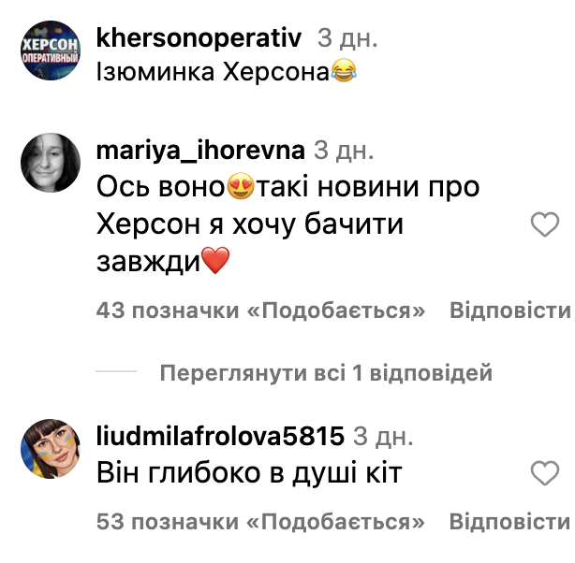The image size is (575, 563).
Task: Expand 'Переглянути всі 1 відповідей'
Action: pos(326,373)
